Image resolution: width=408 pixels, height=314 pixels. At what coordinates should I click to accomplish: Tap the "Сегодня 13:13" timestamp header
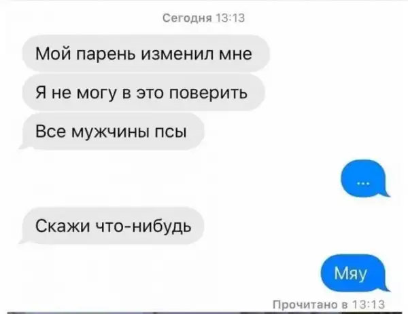(203, 18)
